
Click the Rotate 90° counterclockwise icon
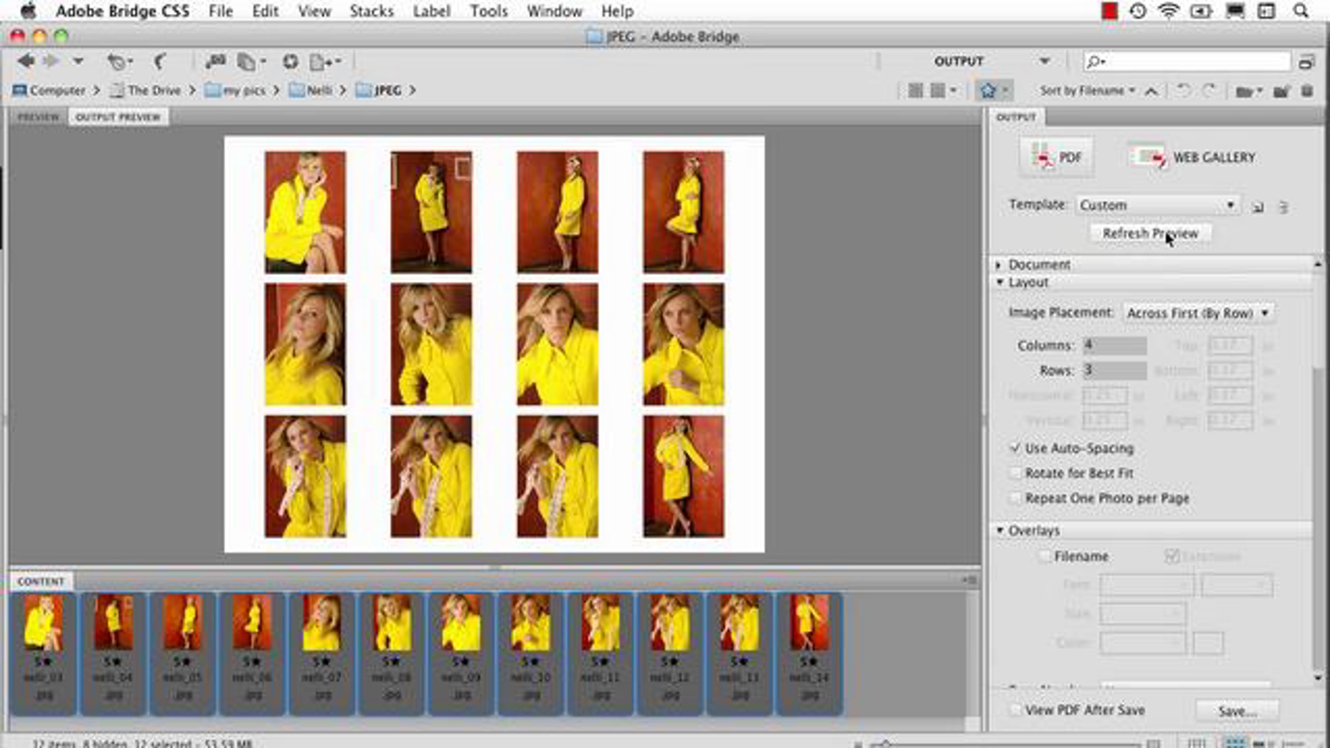[1182, 90]
